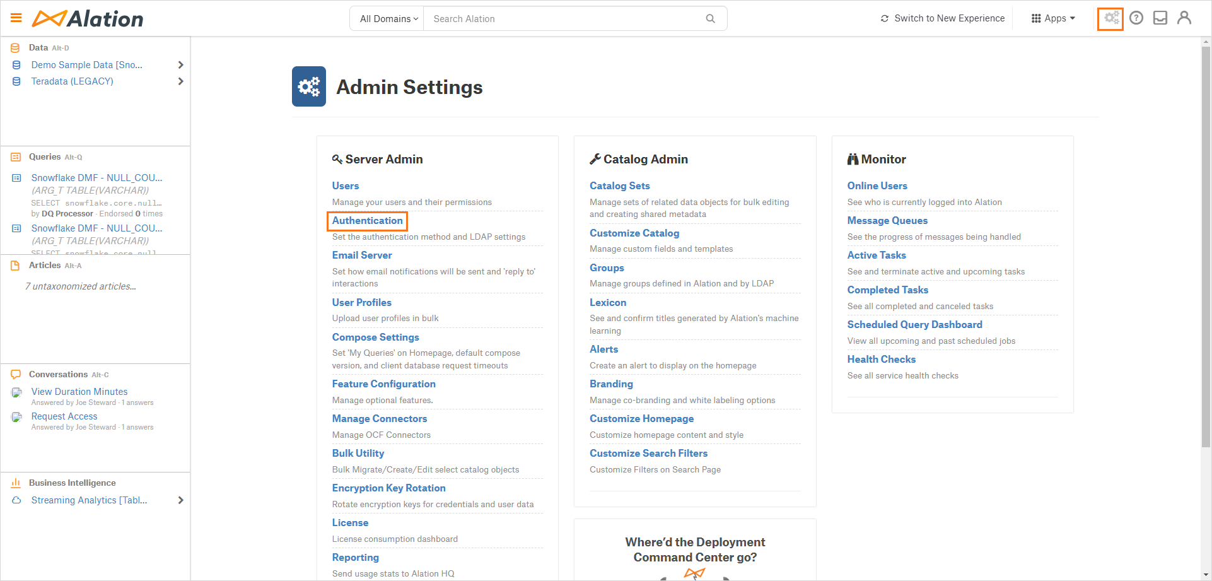Screen dimensions: 1212x581
Task: Open the Groups link
Action: click(607, 268)
